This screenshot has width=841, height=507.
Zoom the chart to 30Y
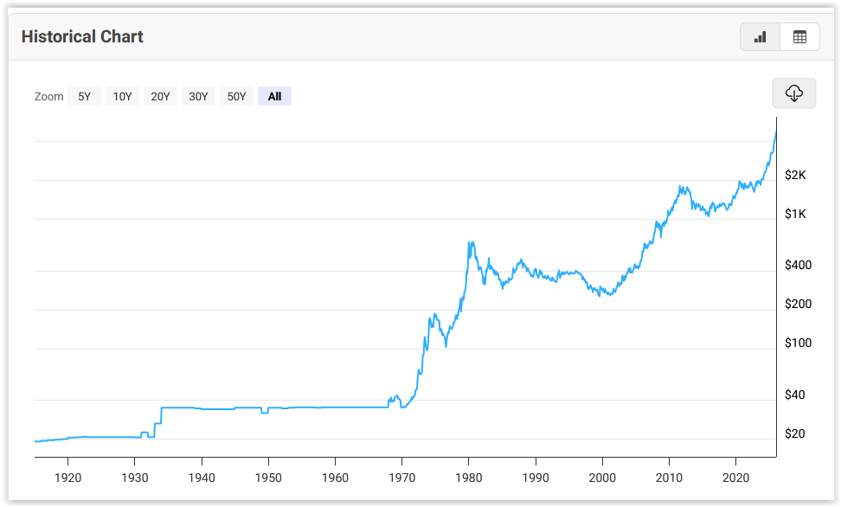point(198,97)
